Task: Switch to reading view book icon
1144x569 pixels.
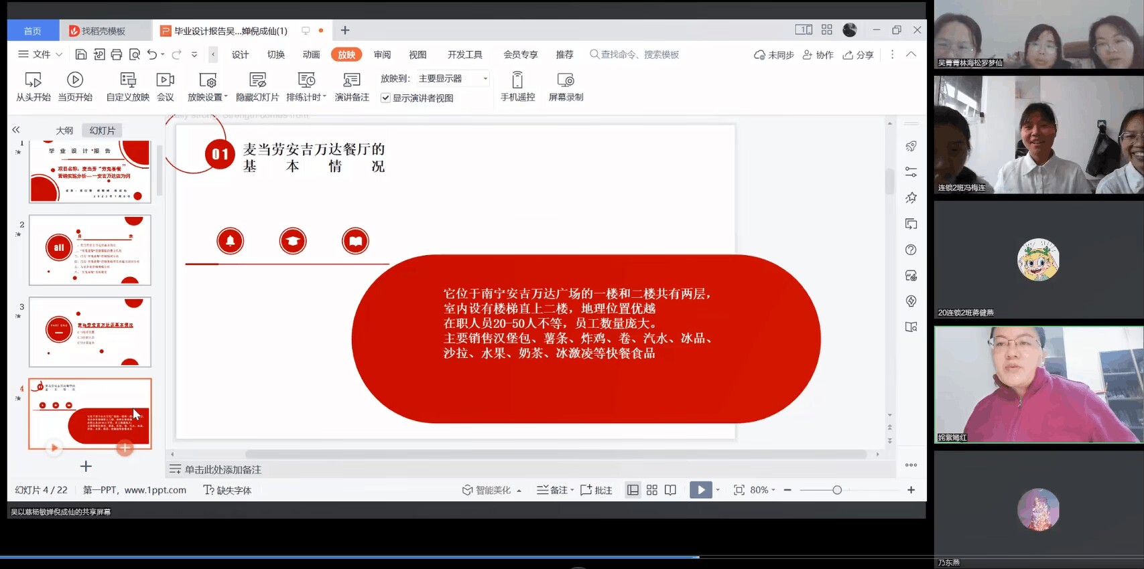Action: (670, 490)
